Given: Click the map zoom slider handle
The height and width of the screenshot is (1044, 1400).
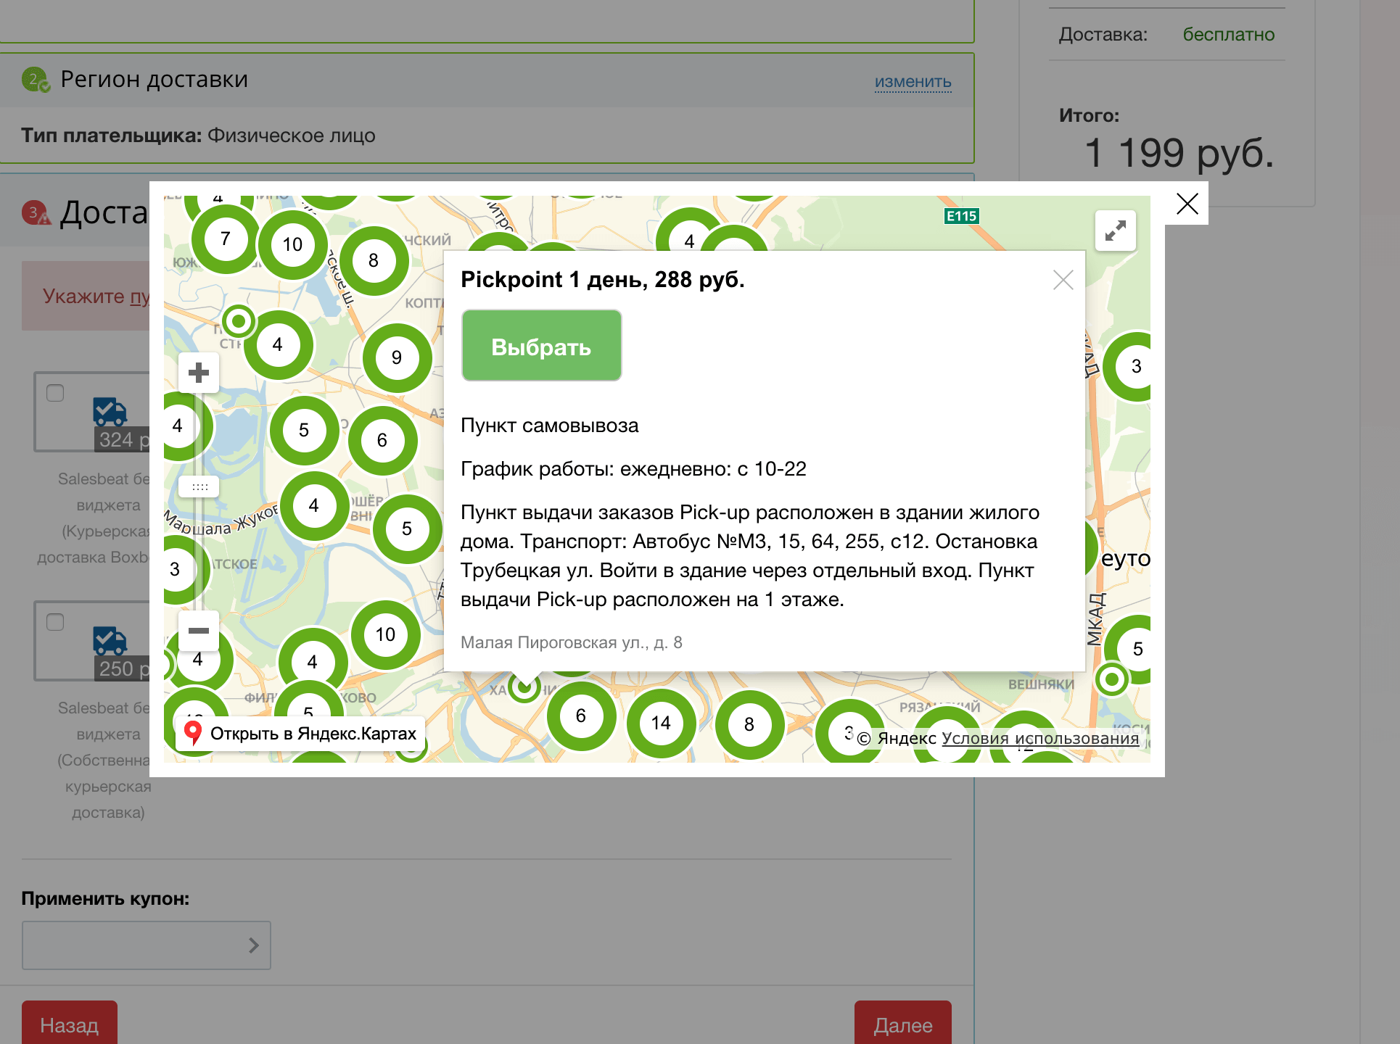Looking at the screenshot, I should coord(199,487).
